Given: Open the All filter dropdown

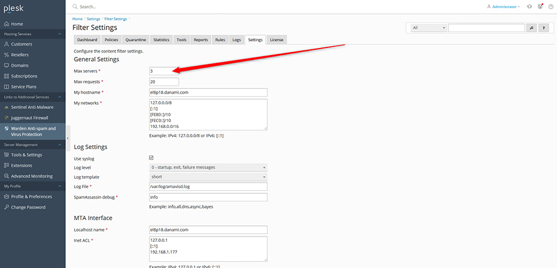Looking at the screenshot, I should 428,28.
